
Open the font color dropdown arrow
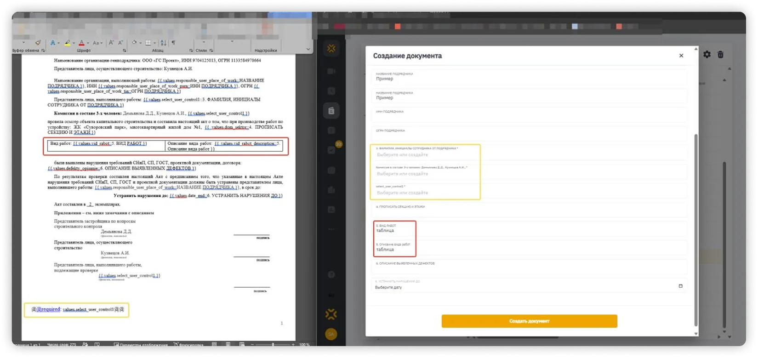tap(88, 43)
